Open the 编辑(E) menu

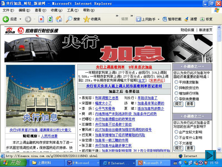25,10
